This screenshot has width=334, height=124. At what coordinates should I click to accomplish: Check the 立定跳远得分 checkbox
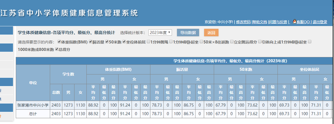[x=232, y=42]
